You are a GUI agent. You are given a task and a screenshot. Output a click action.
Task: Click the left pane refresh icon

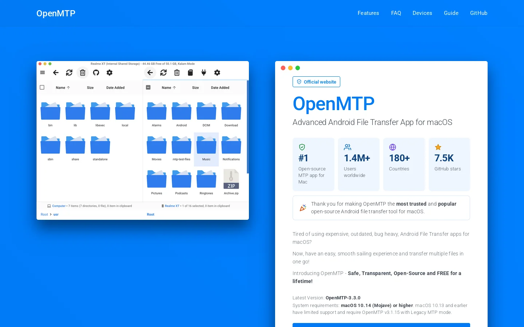coord(69,73)
